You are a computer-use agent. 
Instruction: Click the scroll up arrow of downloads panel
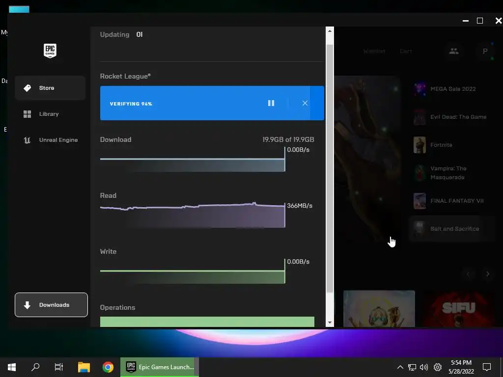click(x=330, y=31)
